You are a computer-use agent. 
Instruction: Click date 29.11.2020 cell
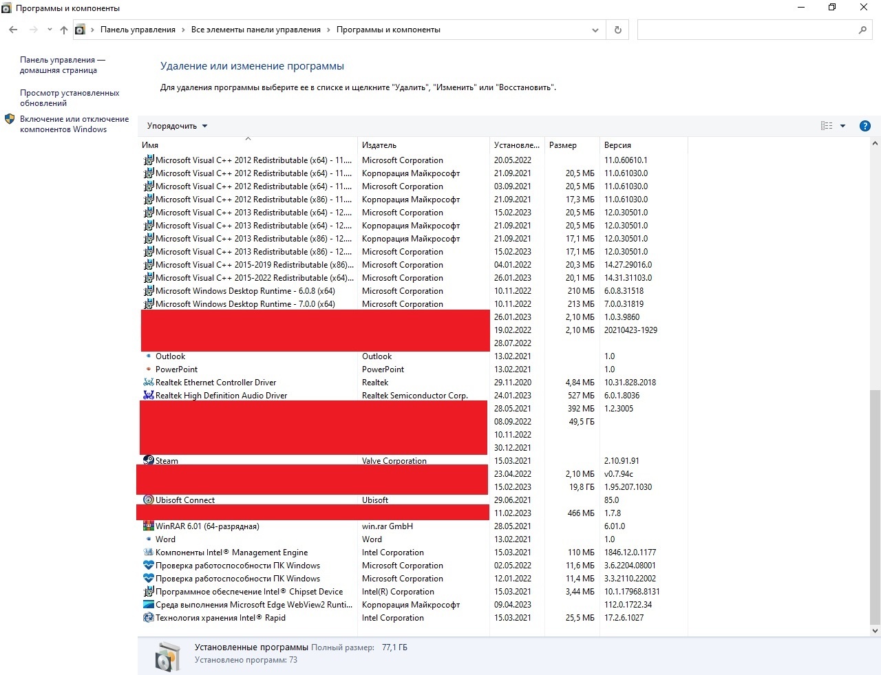coord(513,383)
